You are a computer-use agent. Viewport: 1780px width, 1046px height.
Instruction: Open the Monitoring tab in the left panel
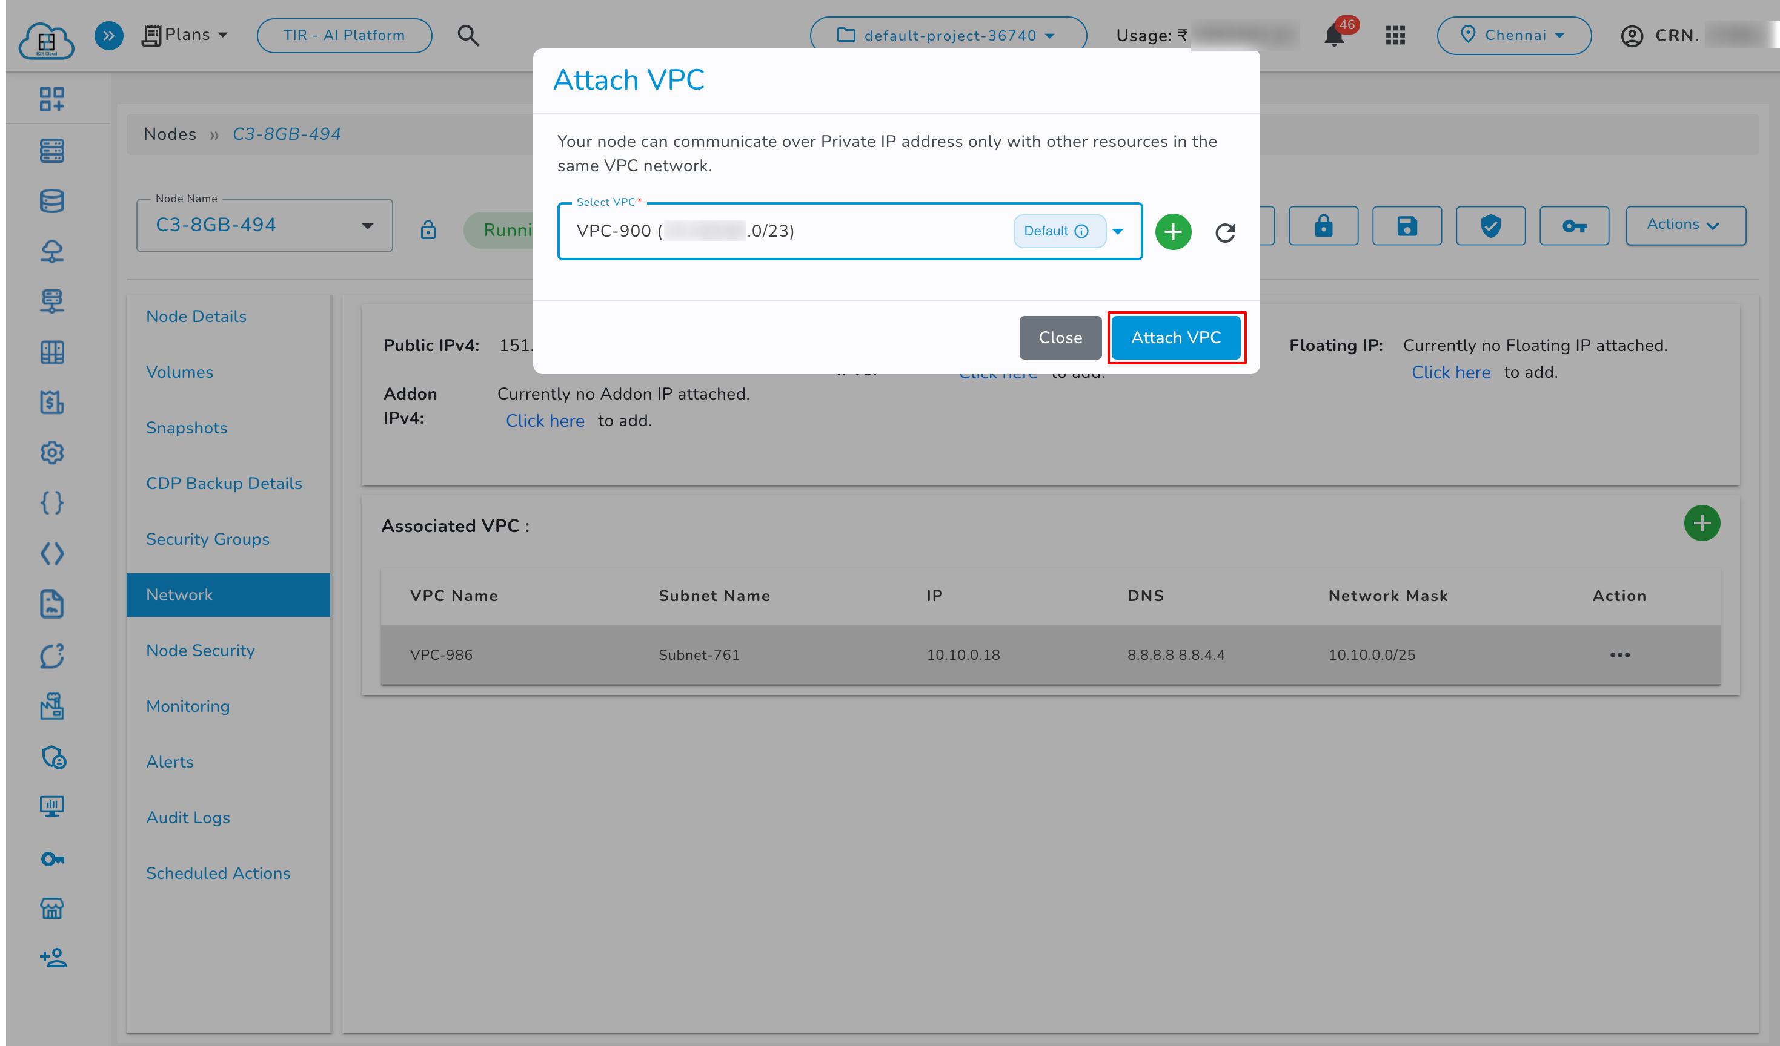tap(188, 706)
